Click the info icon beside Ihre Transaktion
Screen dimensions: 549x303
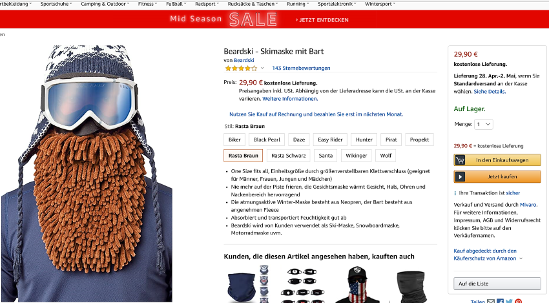point(455,193)
